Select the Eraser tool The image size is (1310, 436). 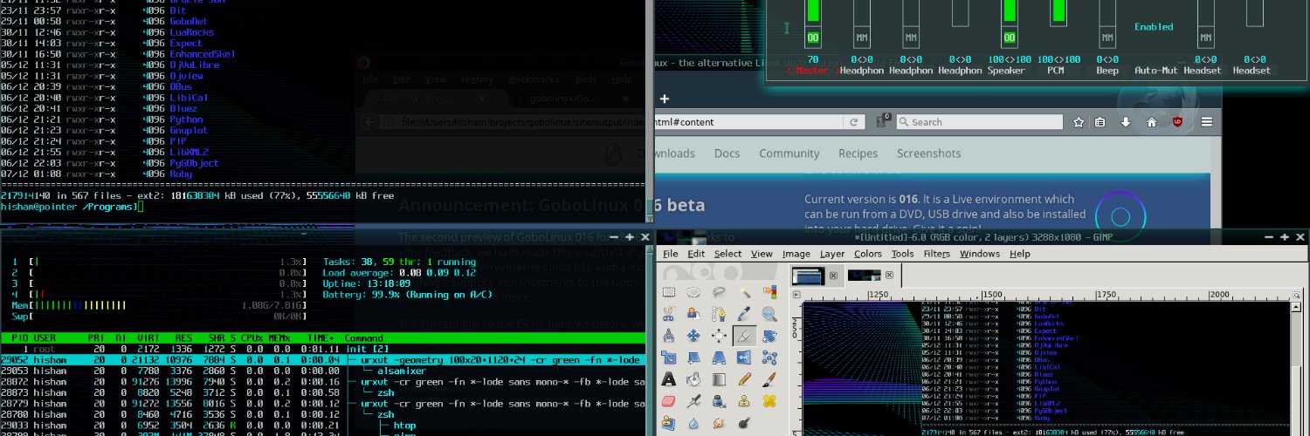[x=668, y=401]
